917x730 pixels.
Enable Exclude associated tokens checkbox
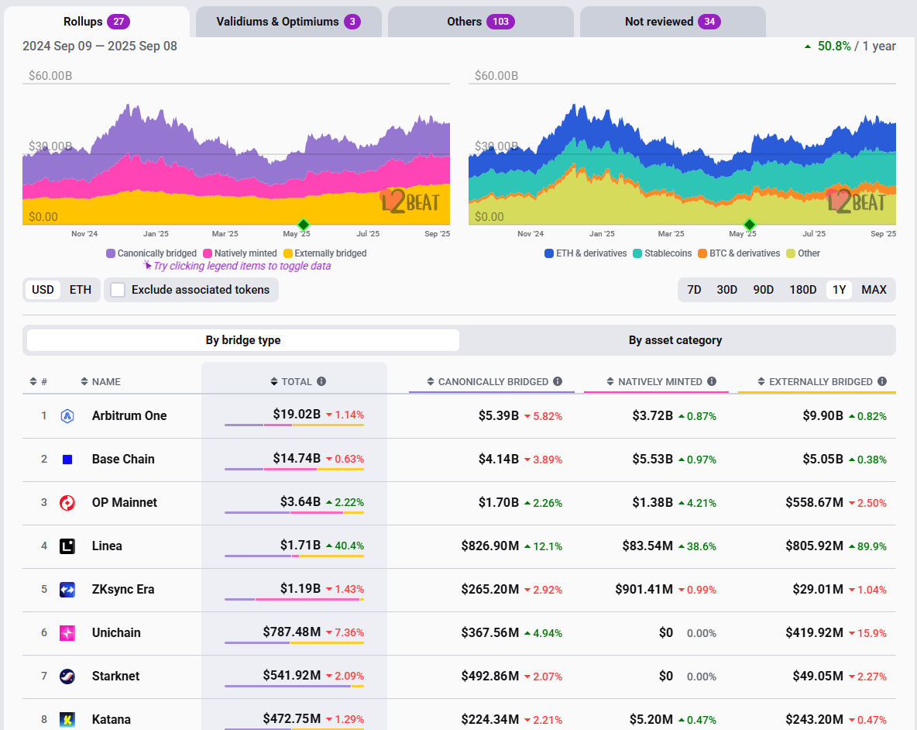pyautogui.click(x=118, y=290)
